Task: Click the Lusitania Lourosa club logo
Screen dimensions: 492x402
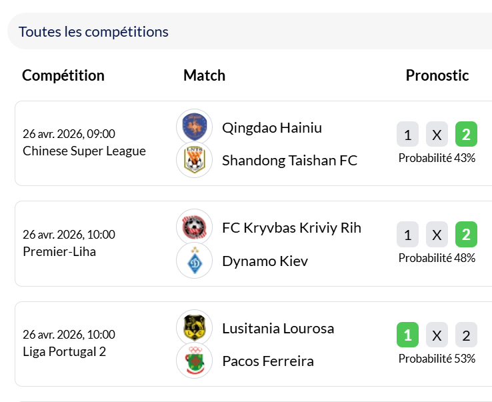Action: [194, 328]
